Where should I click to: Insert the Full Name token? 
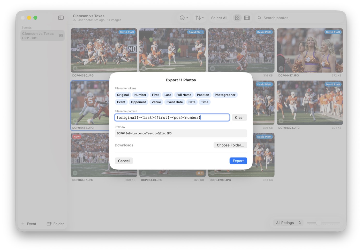point(184,95)
